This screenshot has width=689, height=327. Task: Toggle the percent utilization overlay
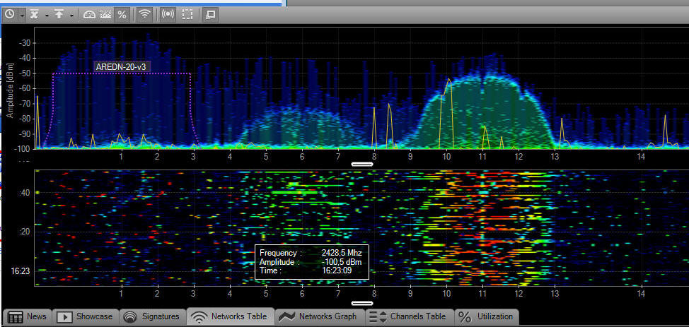click(122, 15)
